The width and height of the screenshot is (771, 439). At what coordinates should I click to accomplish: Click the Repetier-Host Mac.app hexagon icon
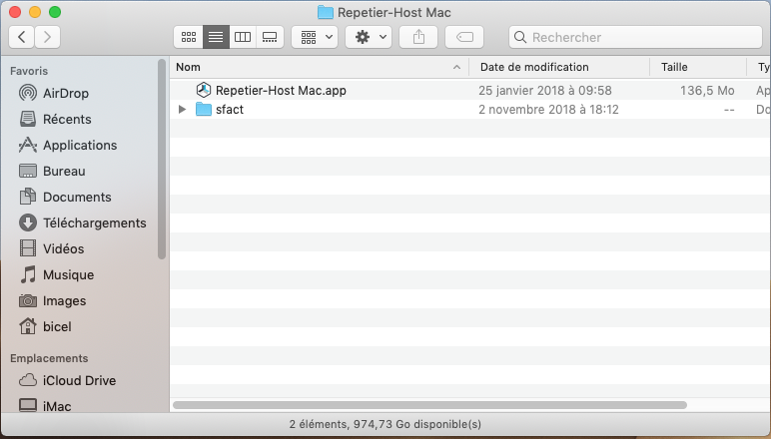coord(204,90)
